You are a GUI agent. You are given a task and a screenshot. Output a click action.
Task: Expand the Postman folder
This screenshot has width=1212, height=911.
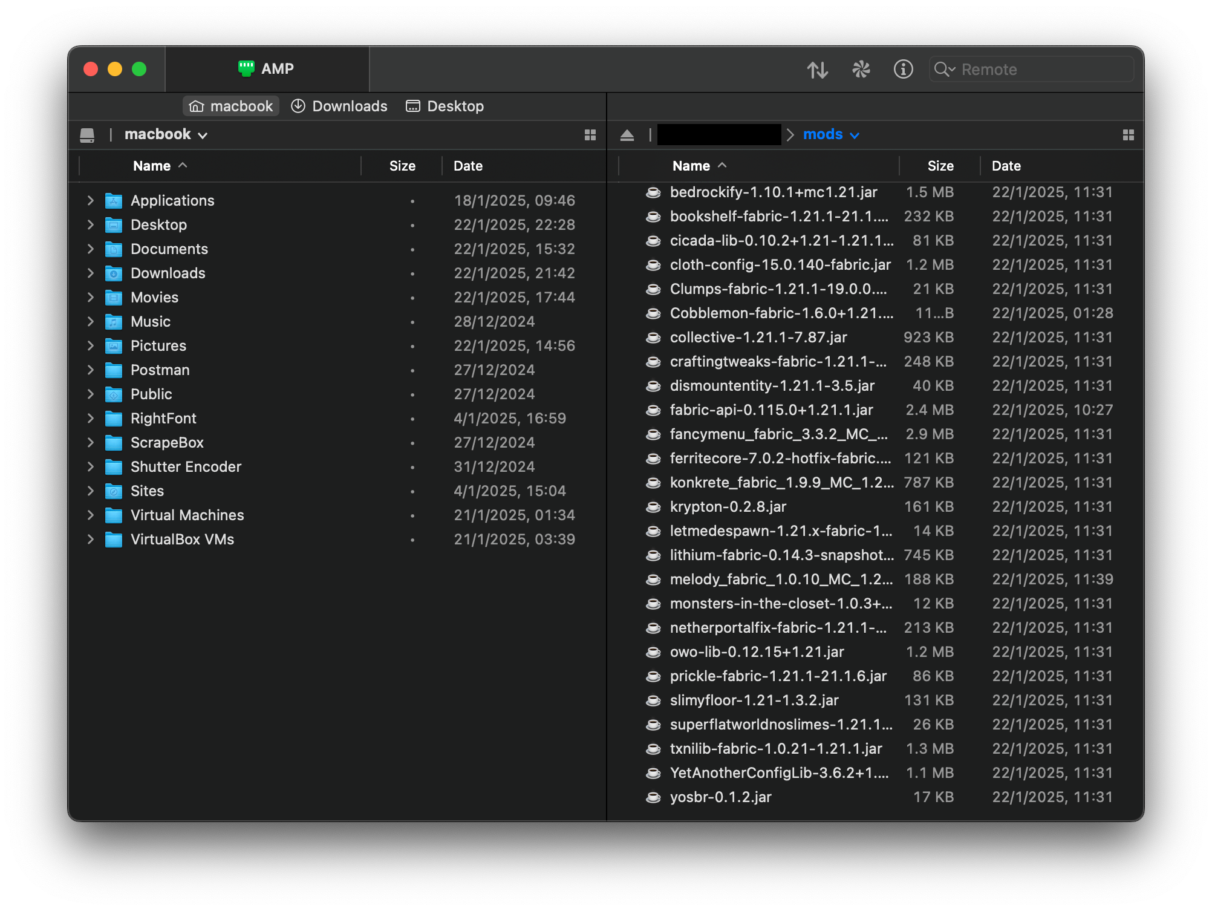(x=91, y=370)
